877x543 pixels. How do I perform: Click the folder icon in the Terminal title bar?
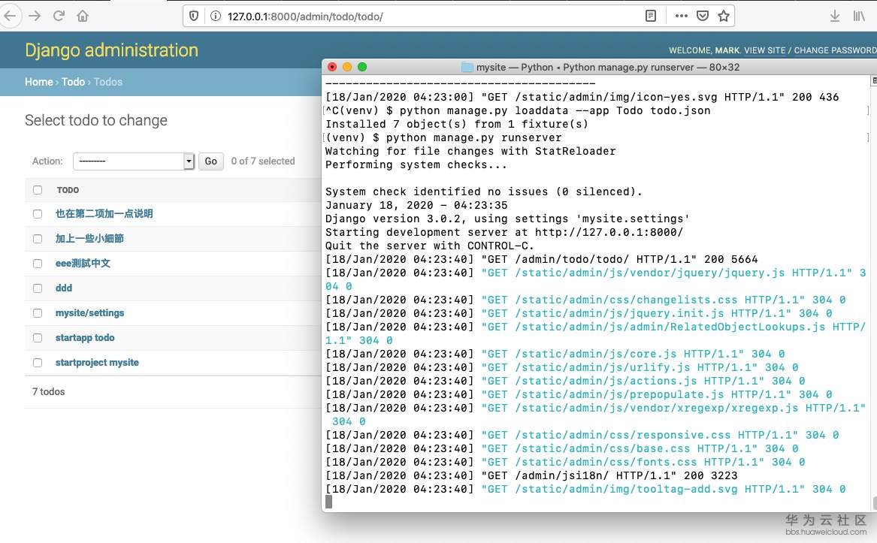click(x=467, y=67)
